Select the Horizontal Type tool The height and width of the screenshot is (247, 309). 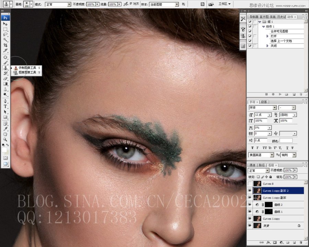[5, 107]
